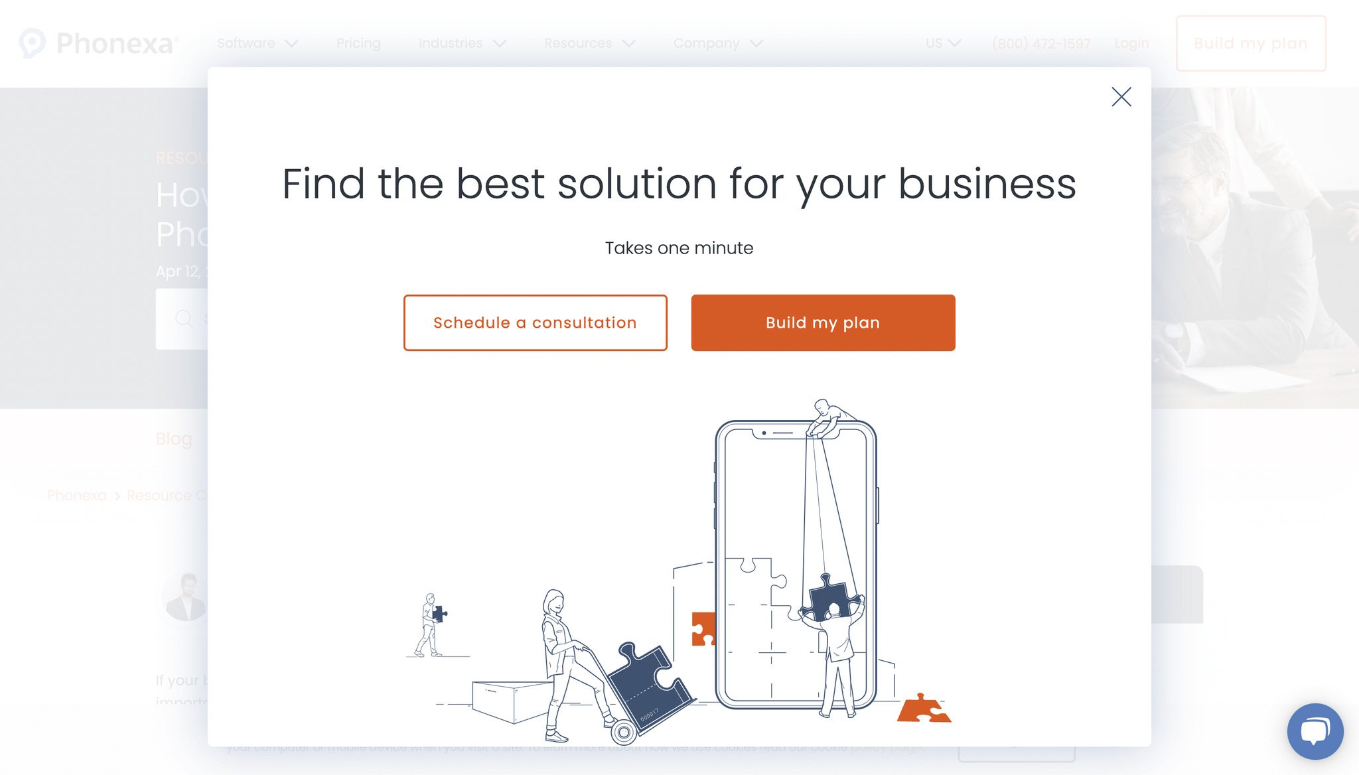
Task: Toggle the US region selector
Action: pos(940,43)
